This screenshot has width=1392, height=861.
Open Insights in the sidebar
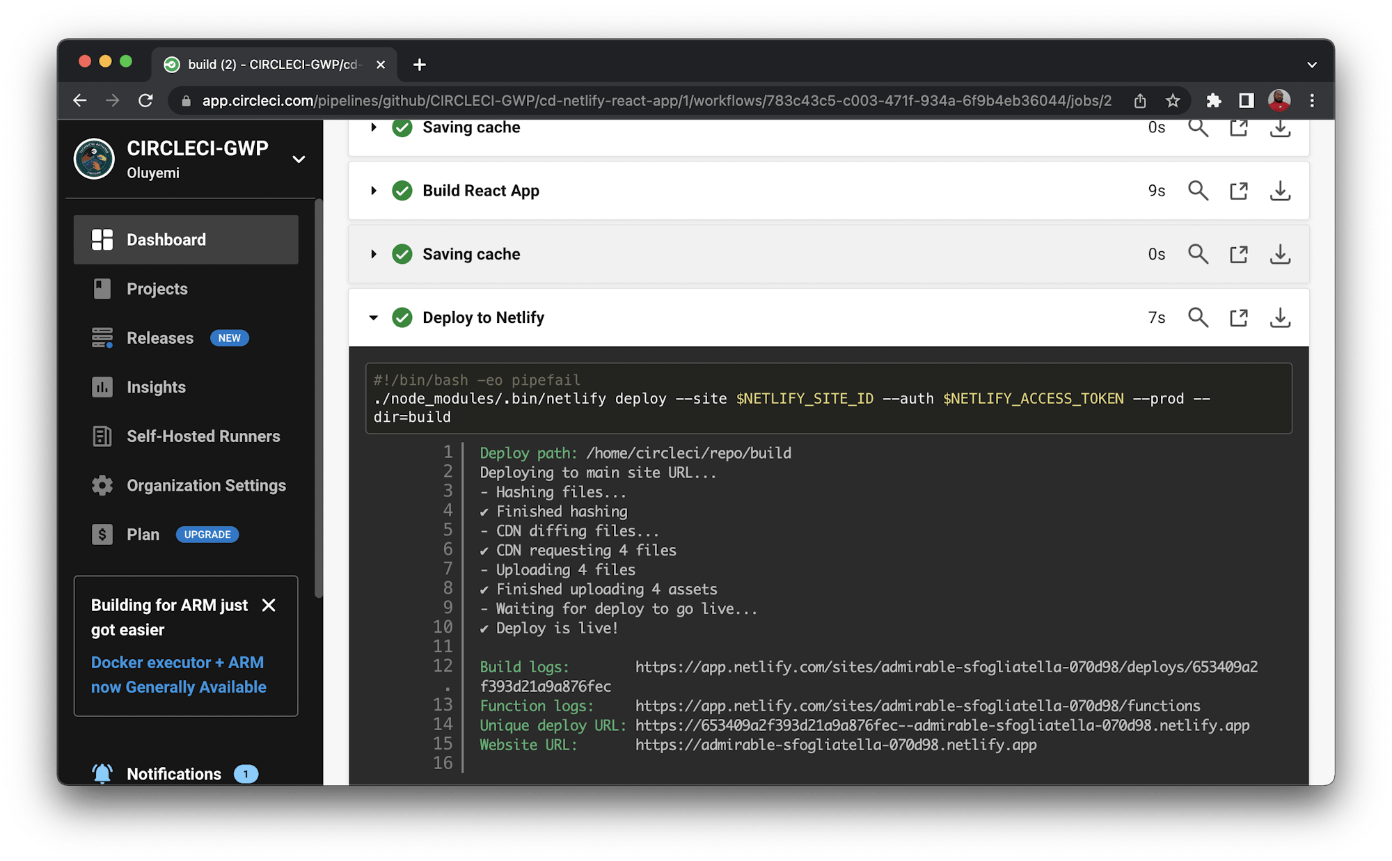(155, 387)
